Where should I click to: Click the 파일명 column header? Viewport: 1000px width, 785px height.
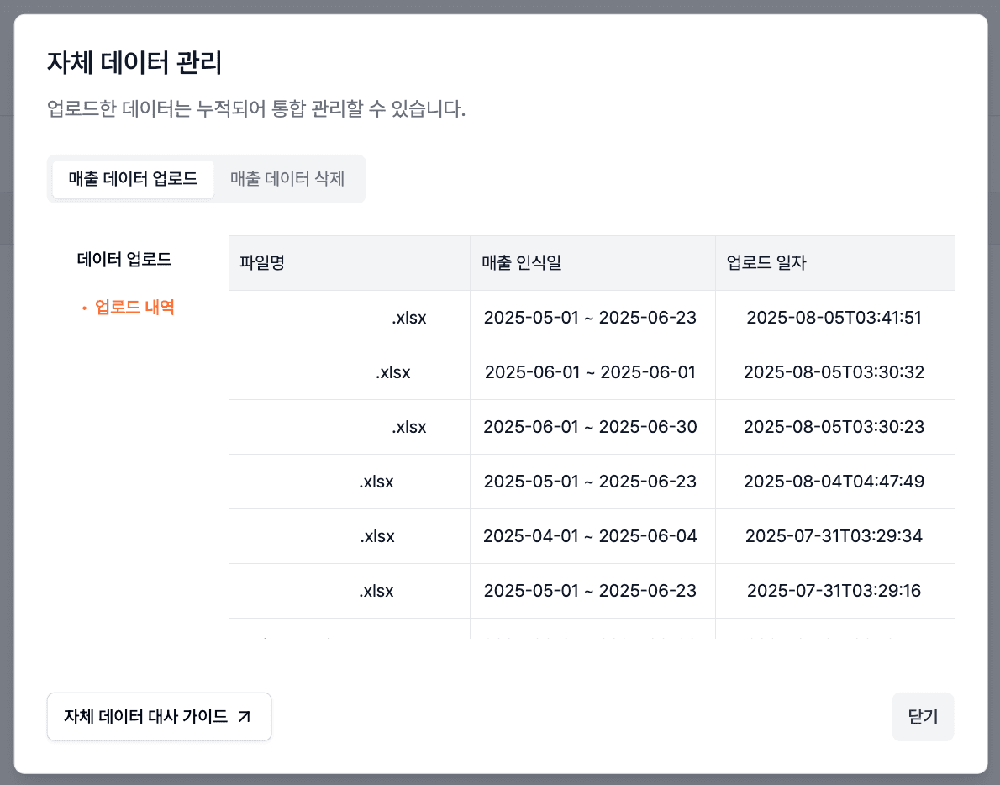pyautogui.click(x=262, y=263)
